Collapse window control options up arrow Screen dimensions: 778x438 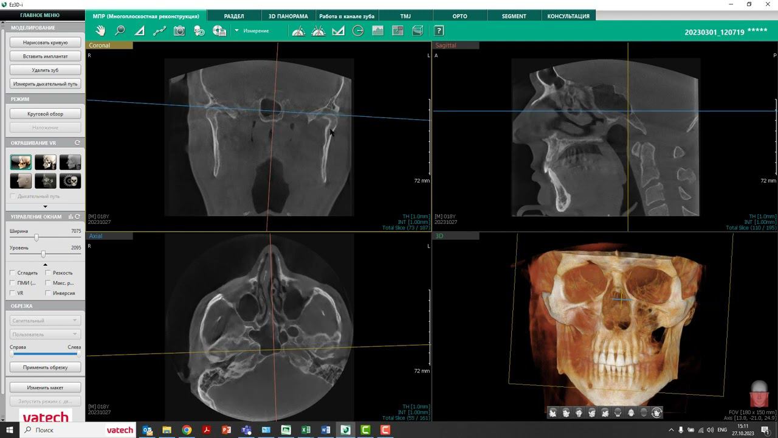click(x=45, y=265)
